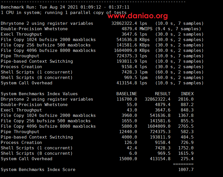Viewport: 223px width, 177px height.
Task: Click the Dhrystone index value 2816.0
Action: (x=186, y=99)
